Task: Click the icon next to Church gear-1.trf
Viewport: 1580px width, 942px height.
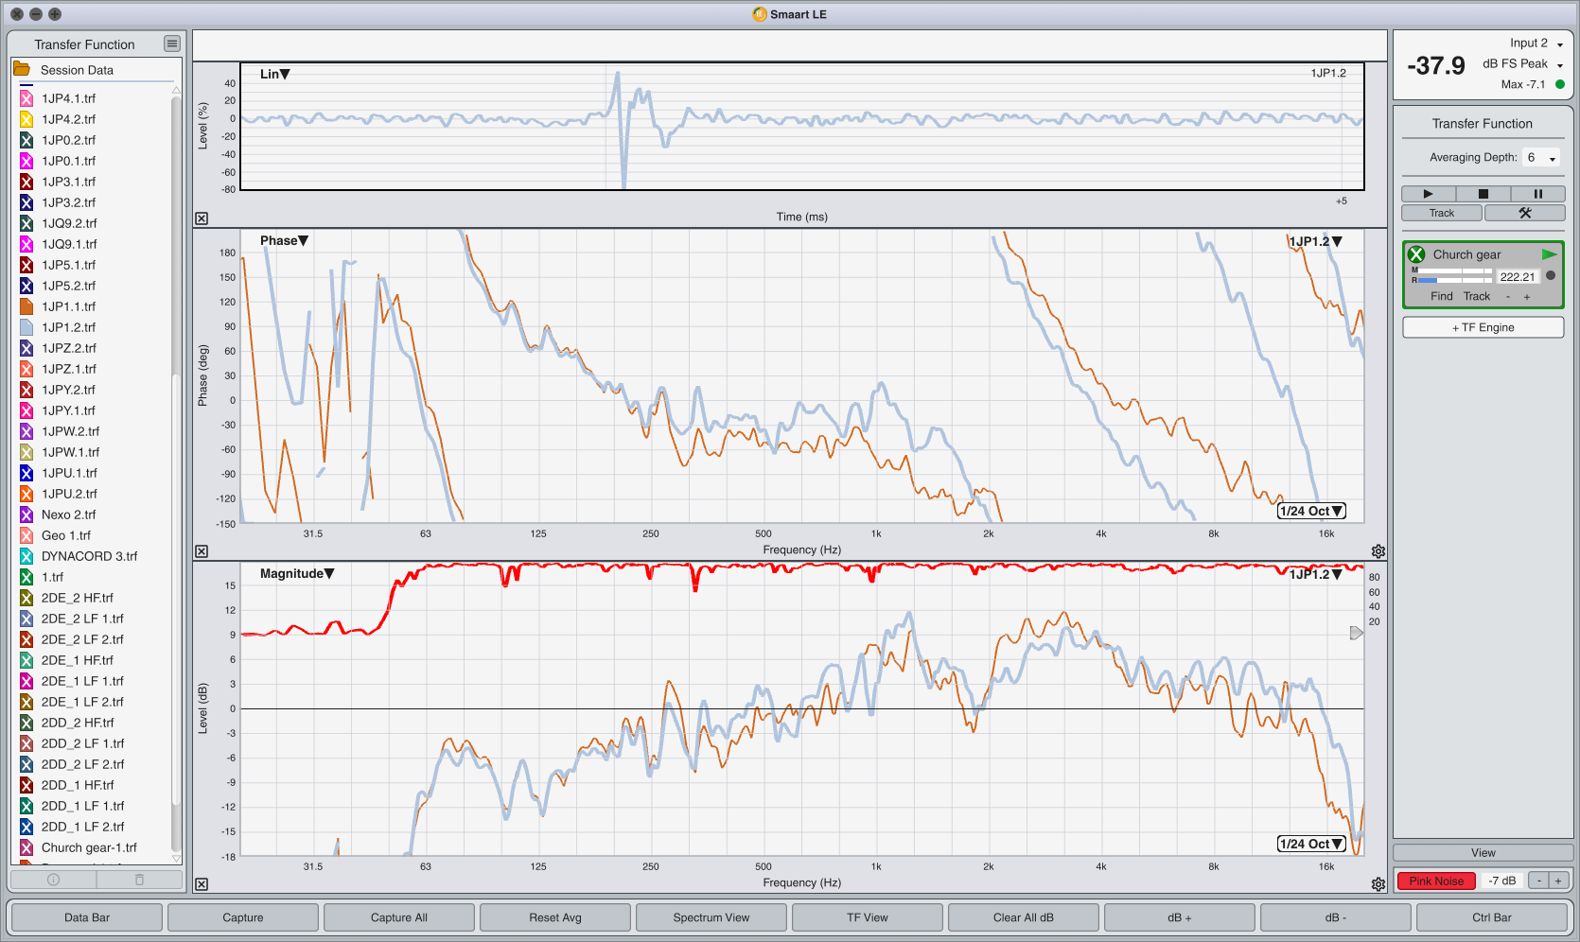Action: click(x=26, y=847)
